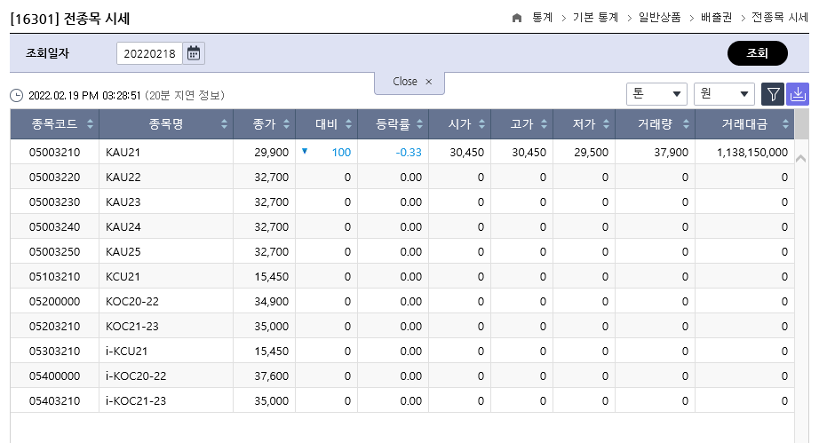This screenshot has height=443, width=819.
Task: Click the clock icon beside timestamp
Action: point(17,96)
